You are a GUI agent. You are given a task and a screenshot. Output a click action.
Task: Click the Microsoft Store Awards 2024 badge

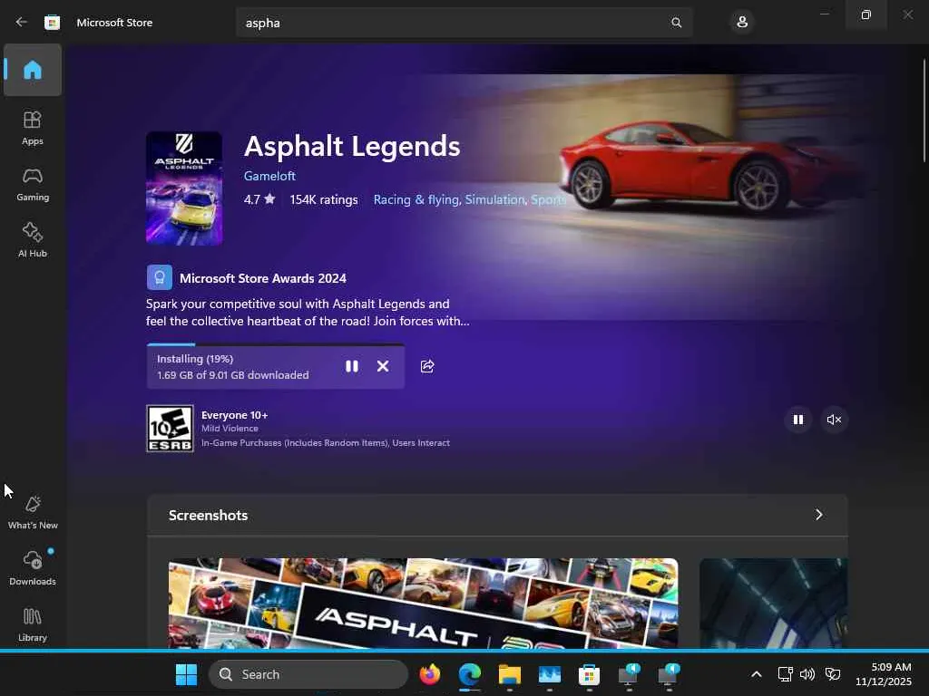coord(160,277)
